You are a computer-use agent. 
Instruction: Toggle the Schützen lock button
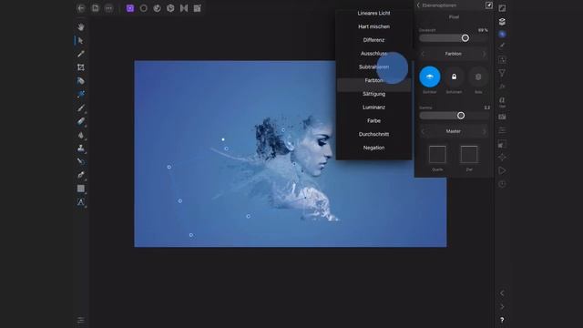[x=454, y=77]
